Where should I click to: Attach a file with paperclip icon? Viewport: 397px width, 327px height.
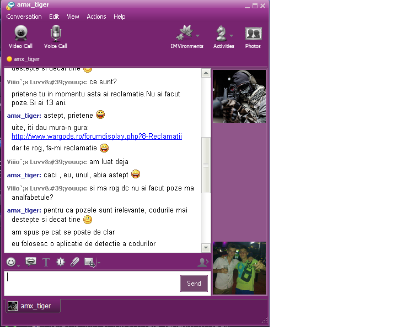74,262
